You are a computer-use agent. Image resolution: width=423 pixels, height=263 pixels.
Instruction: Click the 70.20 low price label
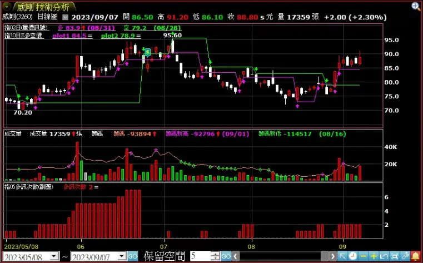(x=23, y=112)
